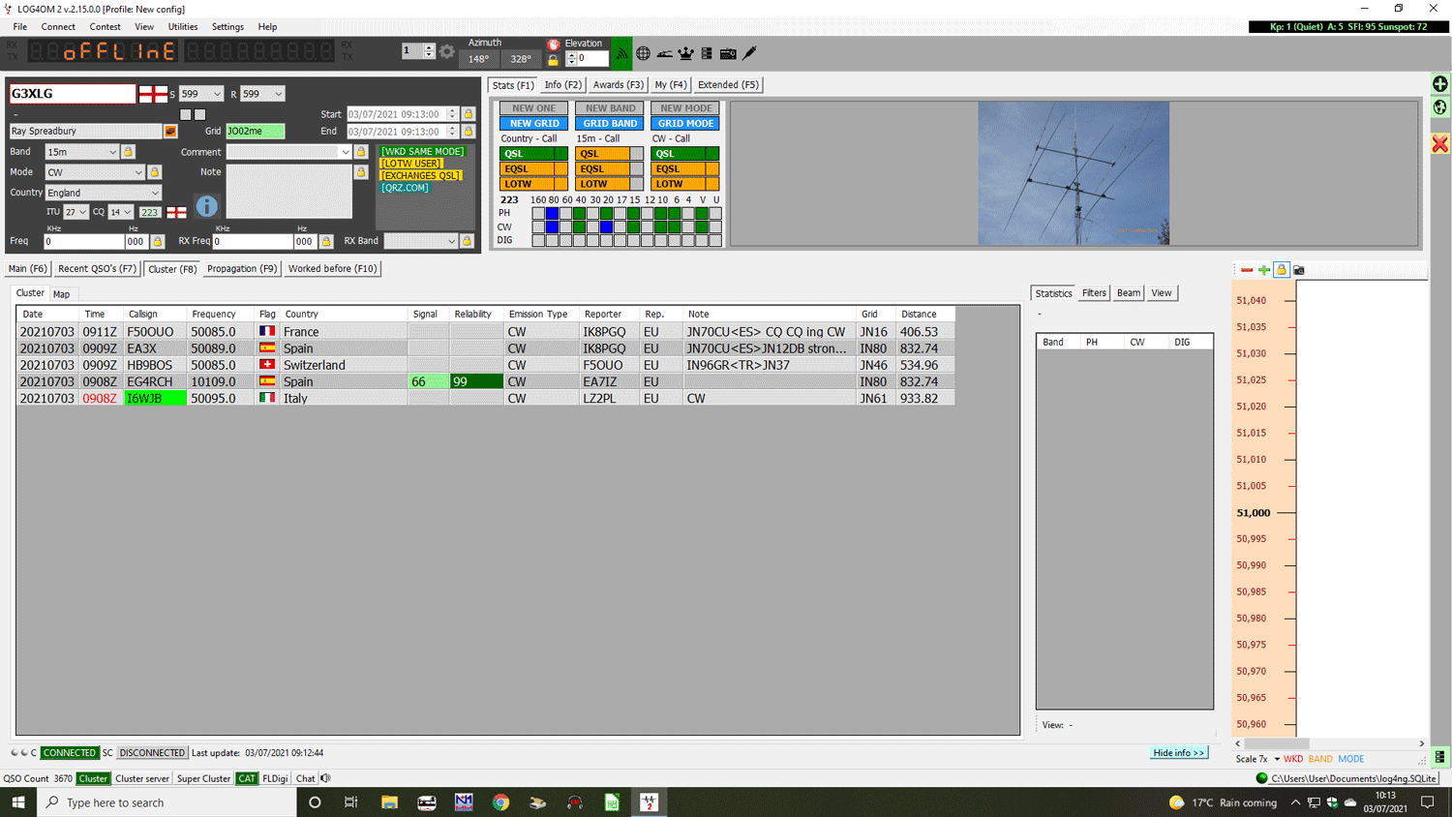Switch to Recent QSO's (F7) tab
The height and width of the screenshot is (817, 1452).
click(97, 269)
